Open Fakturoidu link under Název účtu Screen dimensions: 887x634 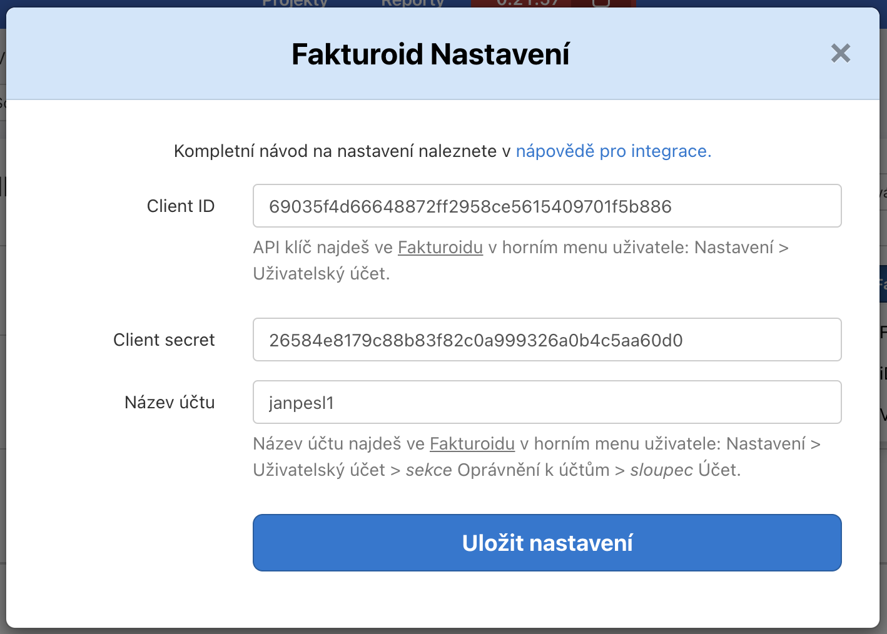pos(472,444)
